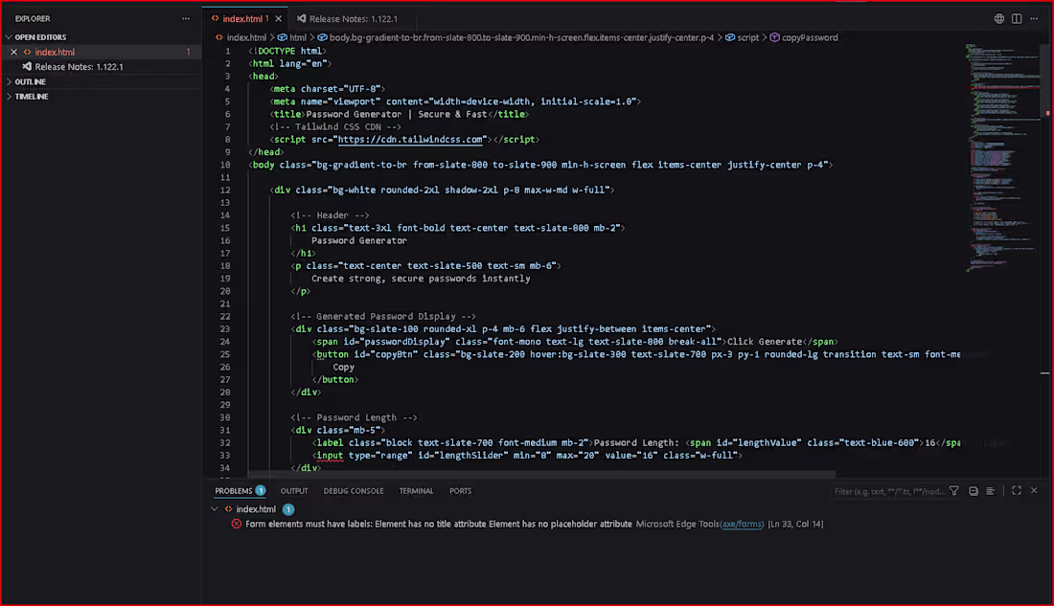Image resolution: width=1054 pixels, height=606 pixels.
Task: Click the VS Code icon on Release Notes tab
Action: pyautogui.click(x=301, y=19)
